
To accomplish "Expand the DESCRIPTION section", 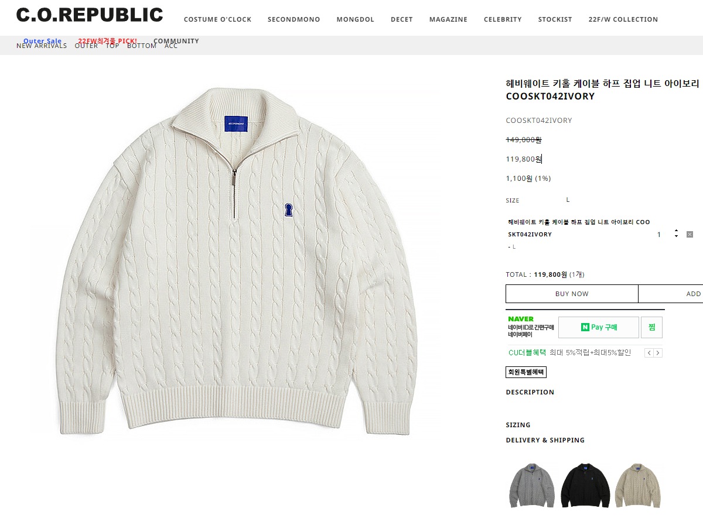I will (x=530, y=392).
